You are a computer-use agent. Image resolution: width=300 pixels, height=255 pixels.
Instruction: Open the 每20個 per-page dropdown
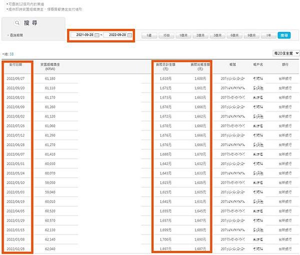coord(286,53)
